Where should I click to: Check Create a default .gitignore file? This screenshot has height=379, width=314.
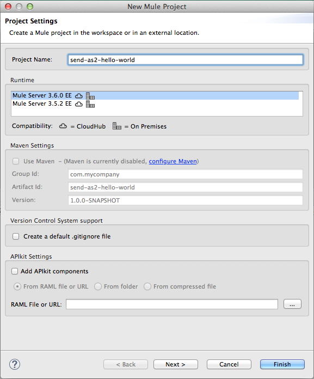coord(16,236)
